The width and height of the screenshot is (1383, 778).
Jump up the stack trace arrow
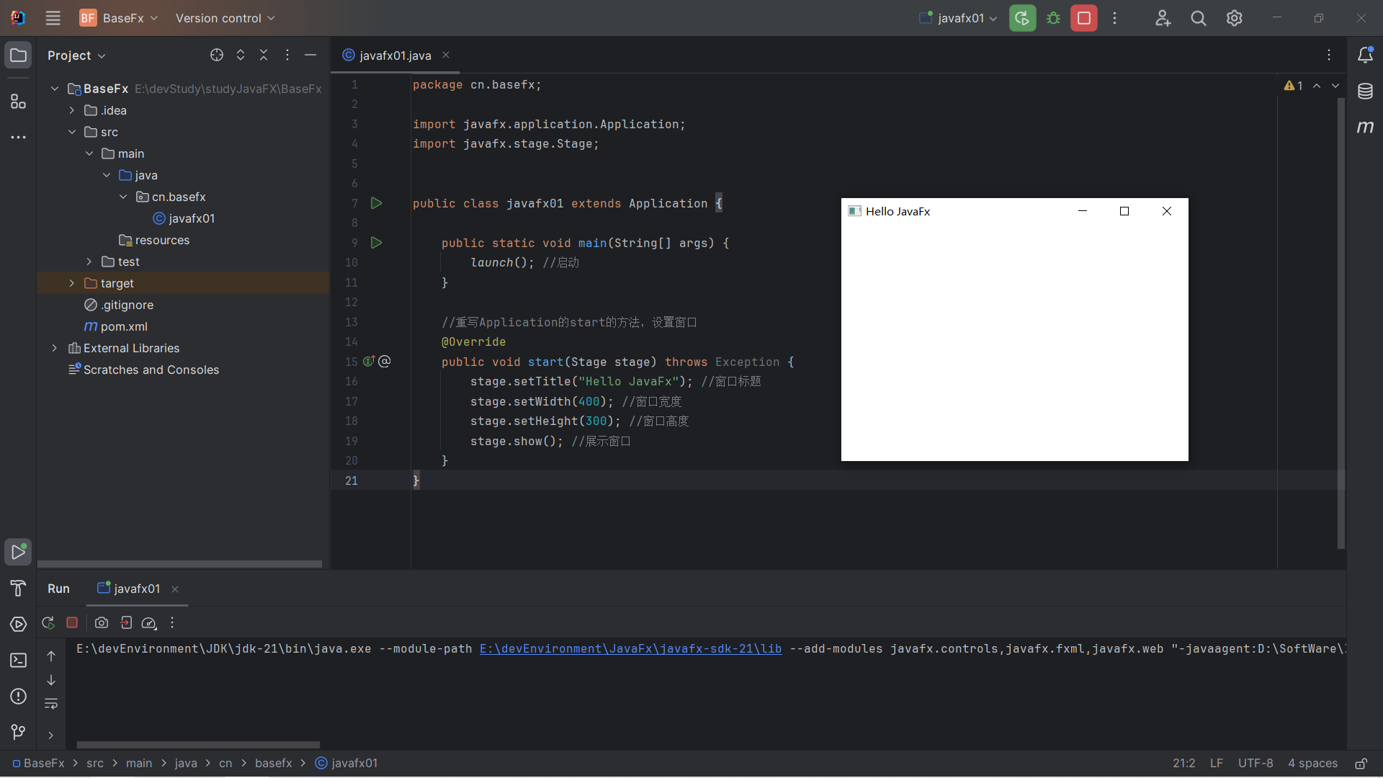pyautogui.click(x=51, y=656)
